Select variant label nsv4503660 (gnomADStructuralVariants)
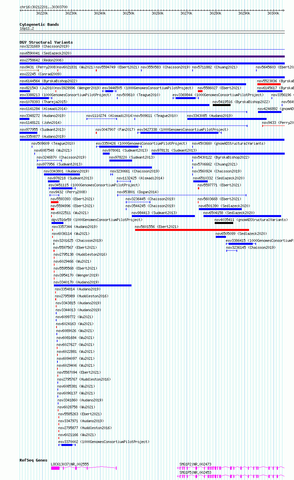 [229, 144]
